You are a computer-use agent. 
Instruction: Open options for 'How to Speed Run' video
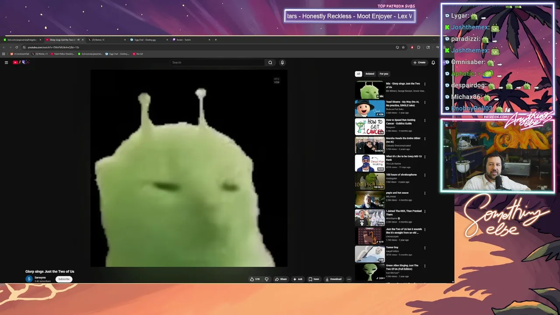point(425,120)
